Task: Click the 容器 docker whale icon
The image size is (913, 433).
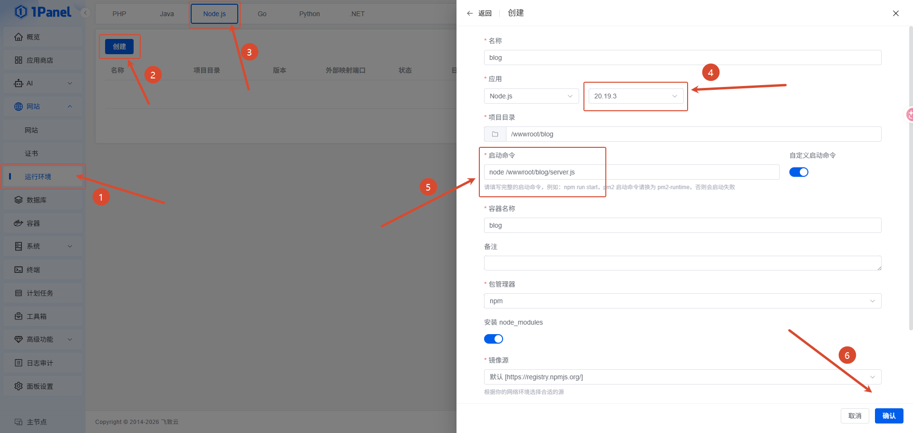Action: pyautogui.click(x=19, y=223)
